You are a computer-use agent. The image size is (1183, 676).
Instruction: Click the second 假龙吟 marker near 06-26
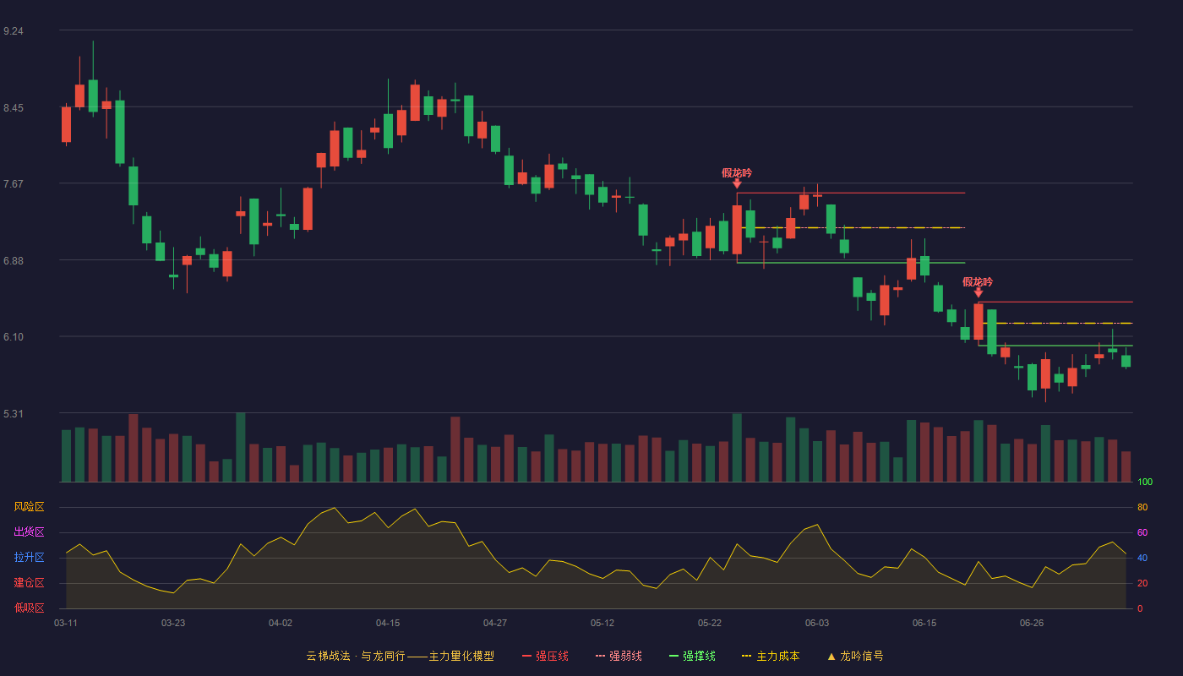(978, 282)
